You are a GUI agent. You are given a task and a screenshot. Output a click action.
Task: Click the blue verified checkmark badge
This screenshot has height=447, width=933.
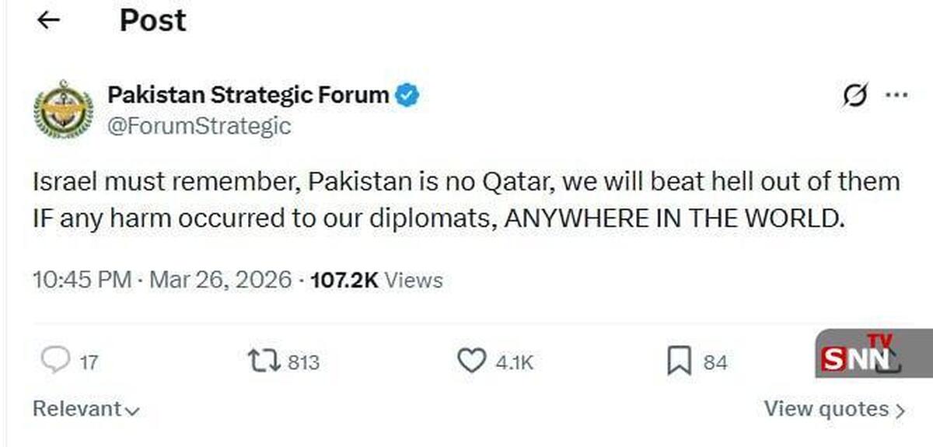407,96
